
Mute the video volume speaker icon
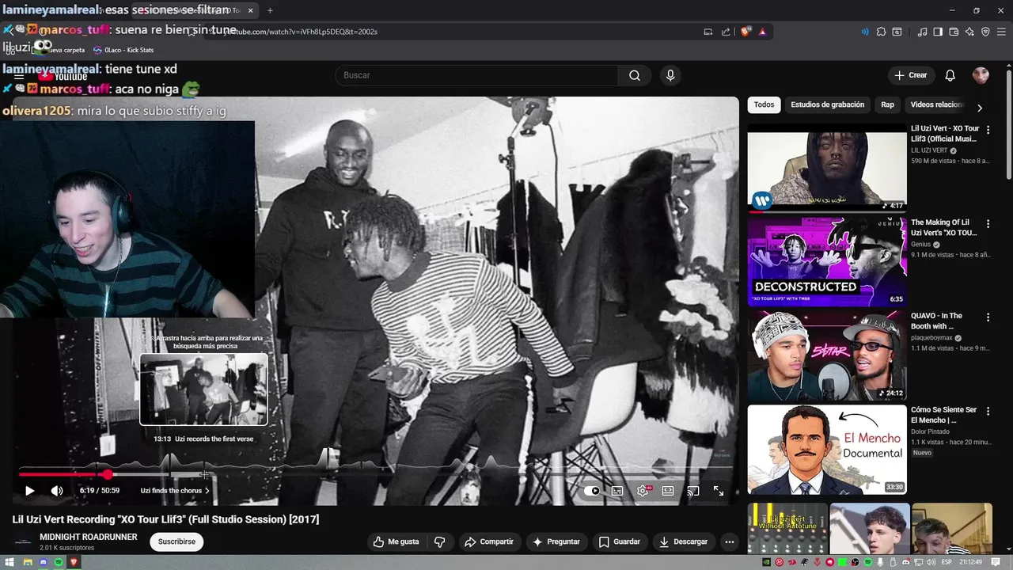point(57,491)
